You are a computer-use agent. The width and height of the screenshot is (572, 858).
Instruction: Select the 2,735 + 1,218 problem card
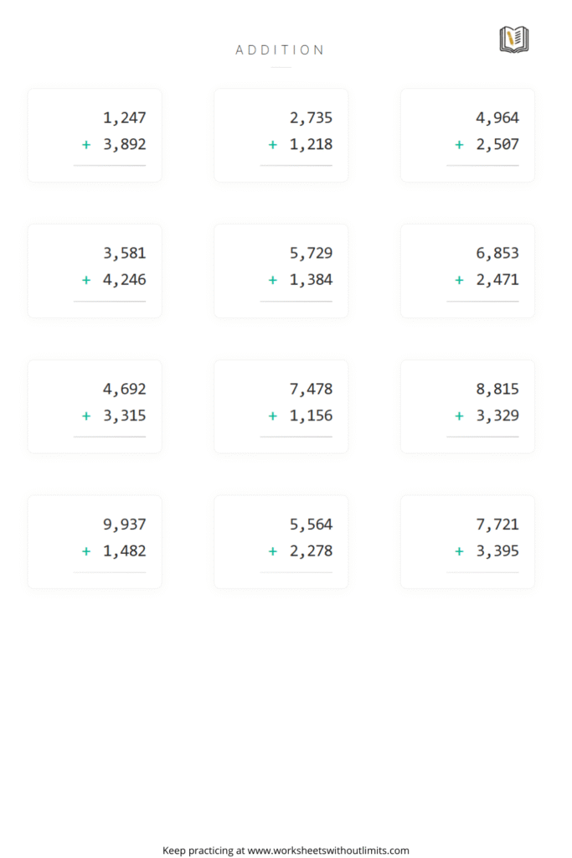pos(281,135)
